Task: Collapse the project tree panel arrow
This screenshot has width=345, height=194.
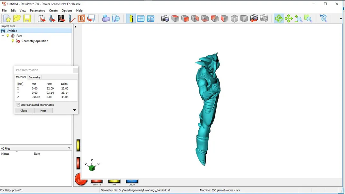Action: point(75,27)
